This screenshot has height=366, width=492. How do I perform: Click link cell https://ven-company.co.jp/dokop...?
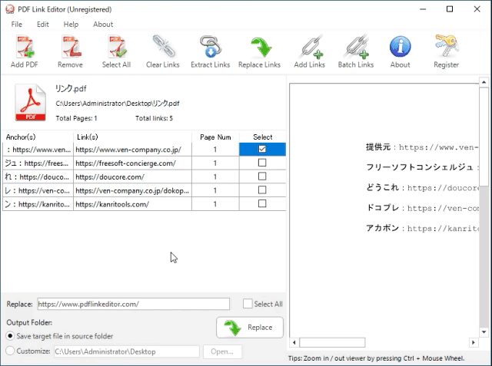pyautogui.click(x=132, y=190)
